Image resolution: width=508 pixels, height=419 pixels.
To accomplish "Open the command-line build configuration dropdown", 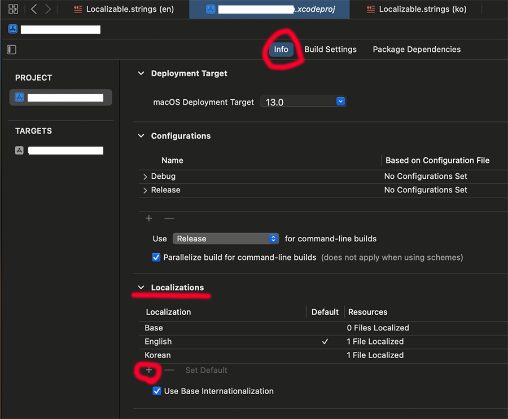I will click(226, 239).
